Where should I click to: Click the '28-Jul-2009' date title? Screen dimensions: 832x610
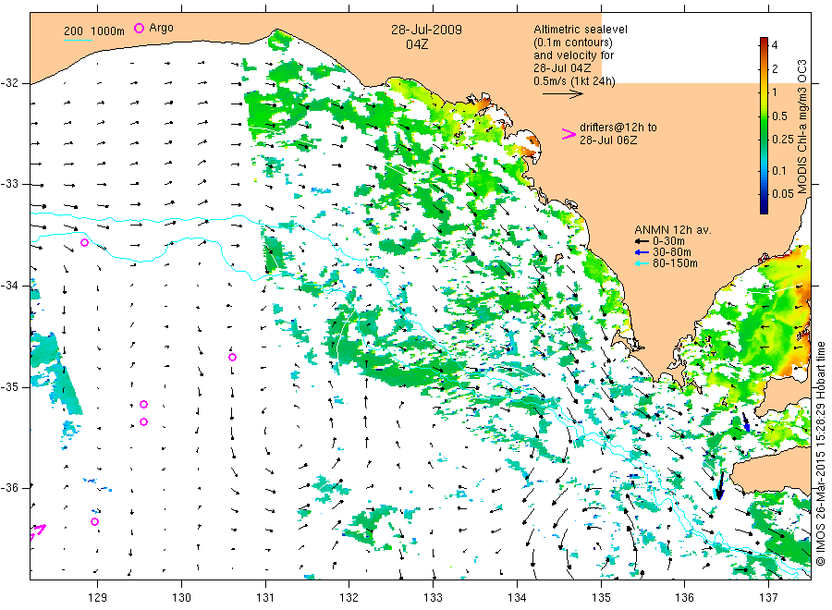click(x=426, y=30)
